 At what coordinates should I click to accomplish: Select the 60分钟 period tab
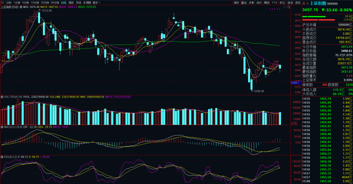[55, 3]
